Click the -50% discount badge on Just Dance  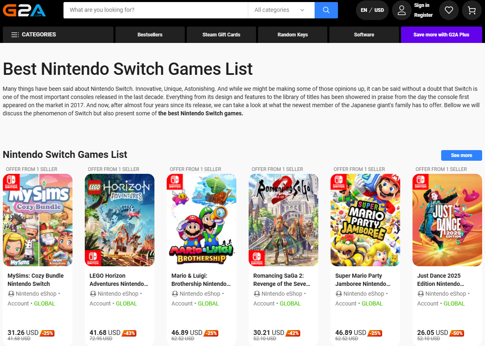pyautogui.click(x=457, y=333)
